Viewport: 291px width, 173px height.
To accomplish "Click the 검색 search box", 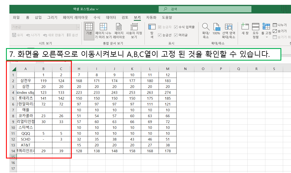I will coord(205,9).
